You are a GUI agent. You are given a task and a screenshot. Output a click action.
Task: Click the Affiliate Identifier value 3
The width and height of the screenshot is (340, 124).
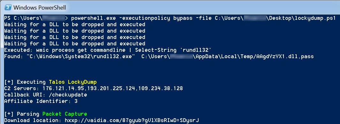[x=76, y=101]
